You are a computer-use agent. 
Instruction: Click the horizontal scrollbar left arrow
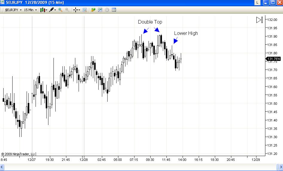[x=2, y=167]
